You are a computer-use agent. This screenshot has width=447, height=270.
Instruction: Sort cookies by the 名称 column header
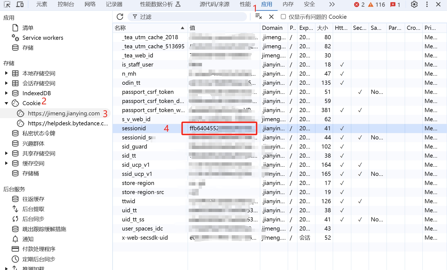click(149, 28)
